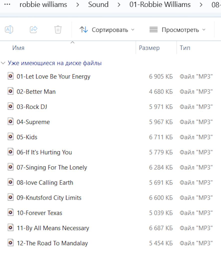Screen dimensions: 221x256
Task: Navigate to 'Sound' breadcrumb folder
Action: (98, 4)
